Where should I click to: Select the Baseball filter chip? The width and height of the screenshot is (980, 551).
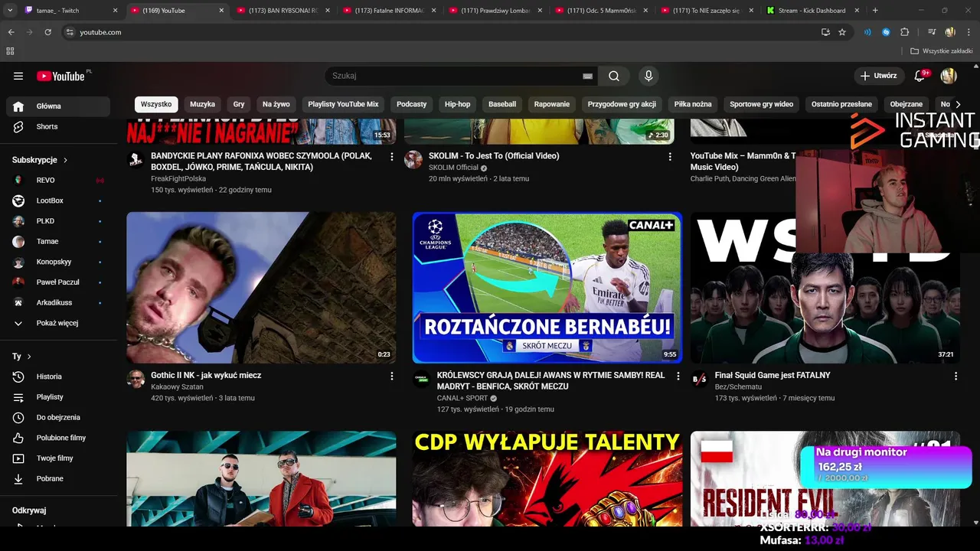click(x=502, y=104)
